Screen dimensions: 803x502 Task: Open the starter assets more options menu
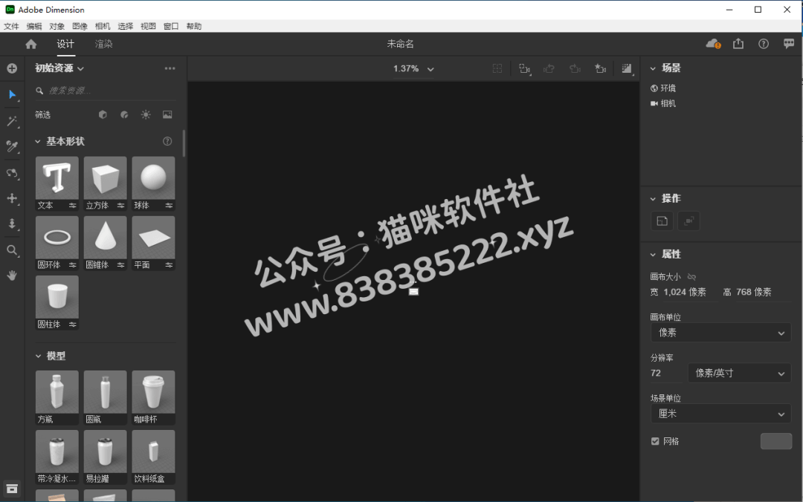coord(170,68)
